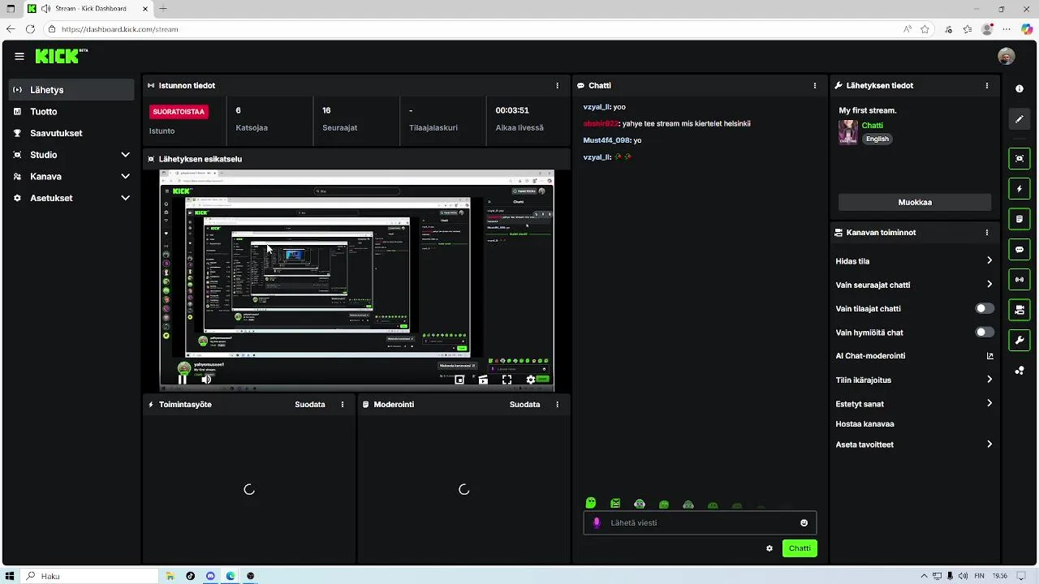Open Vain seuraajat chatti options chevron

(989, 284)
